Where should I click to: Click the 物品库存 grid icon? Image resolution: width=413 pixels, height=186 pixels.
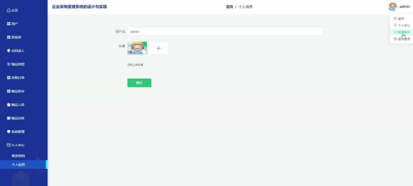coord(9,91)
